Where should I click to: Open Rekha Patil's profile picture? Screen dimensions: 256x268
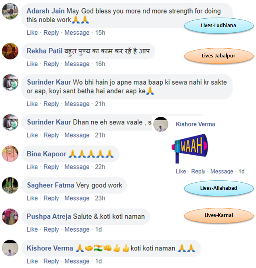tap(10, 51)
